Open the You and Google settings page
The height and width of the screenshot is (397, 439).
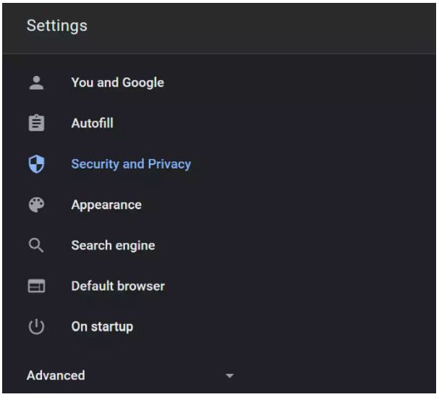coord(117,82)
